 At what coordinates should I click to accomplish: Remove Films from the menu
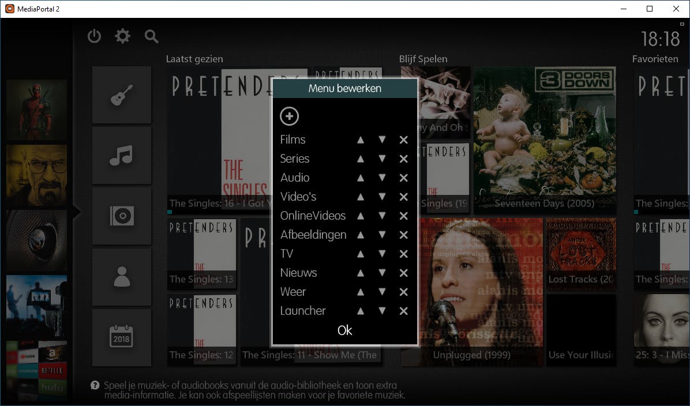403,140
